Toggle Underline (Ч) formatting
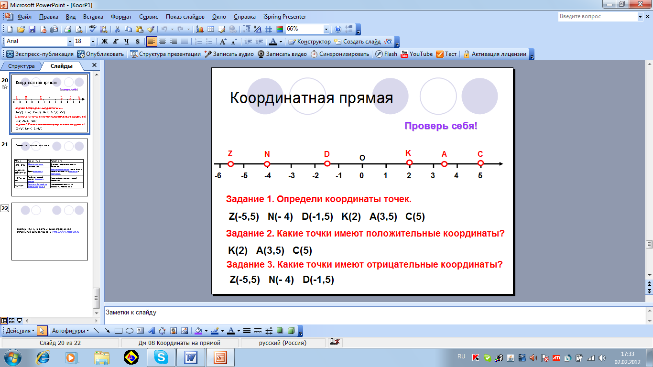 click(127, 42)
